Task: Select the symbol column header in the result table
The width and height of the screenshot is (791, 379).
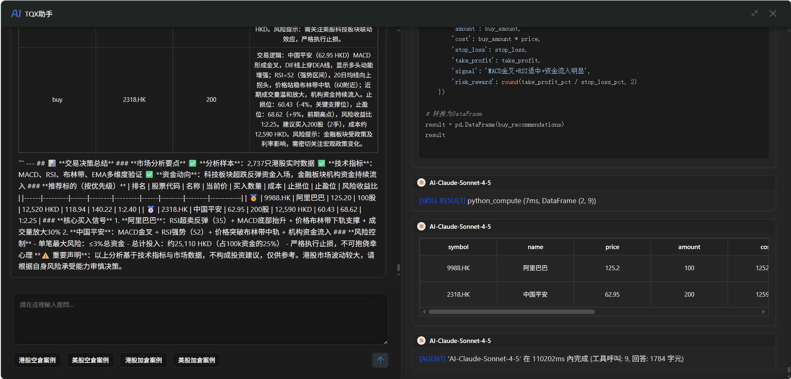Action: coord(458,247)
